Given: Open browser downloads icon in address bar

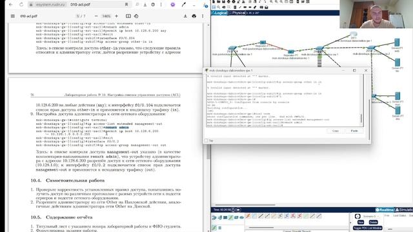Looking at the screenshot, I should pos(145,5).
